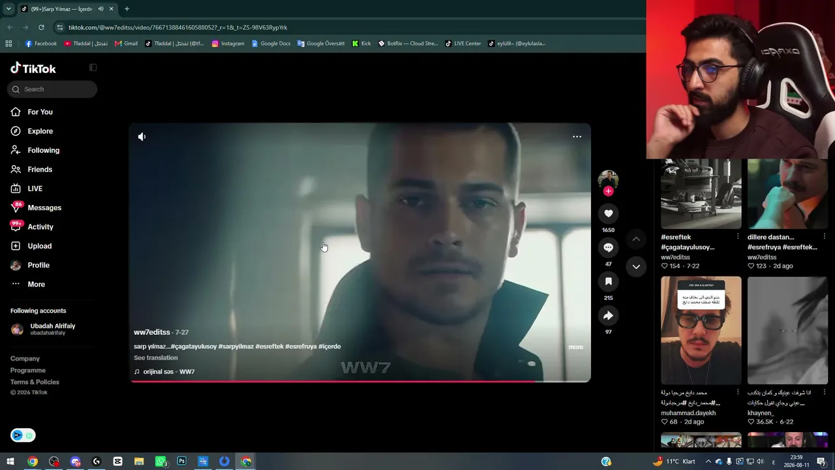Screen dimensions: 835x470
Task: Reload the TikTok page
Action: [x=41, y=27]
